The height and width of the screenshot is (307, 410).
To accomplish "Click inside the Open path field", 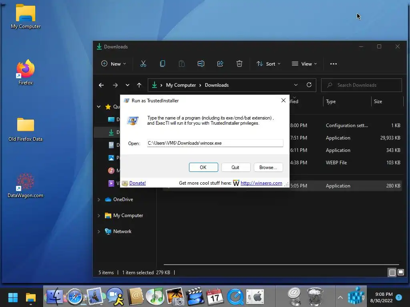I will click(x=215, y=143).
